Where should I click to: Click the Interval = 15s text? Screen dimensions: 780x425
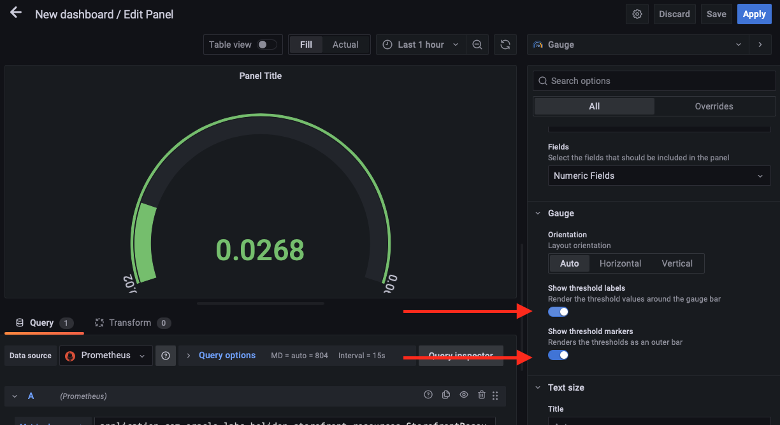tap(362, 356)
